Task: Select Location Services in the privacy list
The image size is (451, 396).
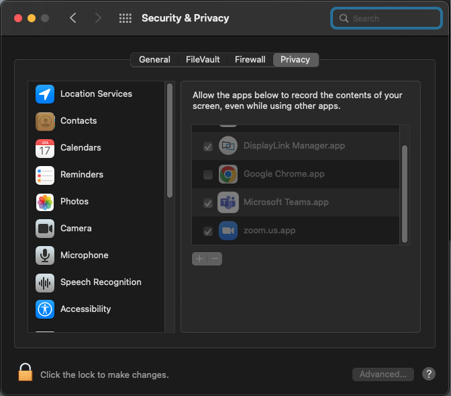Action: (x=97, y=94)
